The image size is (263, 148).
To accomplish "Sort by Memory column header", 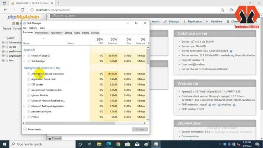I will pos(111,41).
